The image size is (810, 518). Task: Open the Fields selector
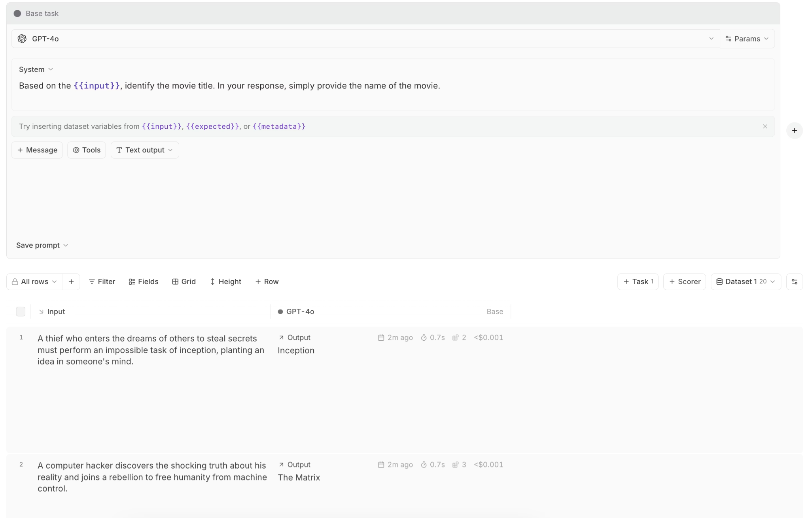tap(143, 282)
